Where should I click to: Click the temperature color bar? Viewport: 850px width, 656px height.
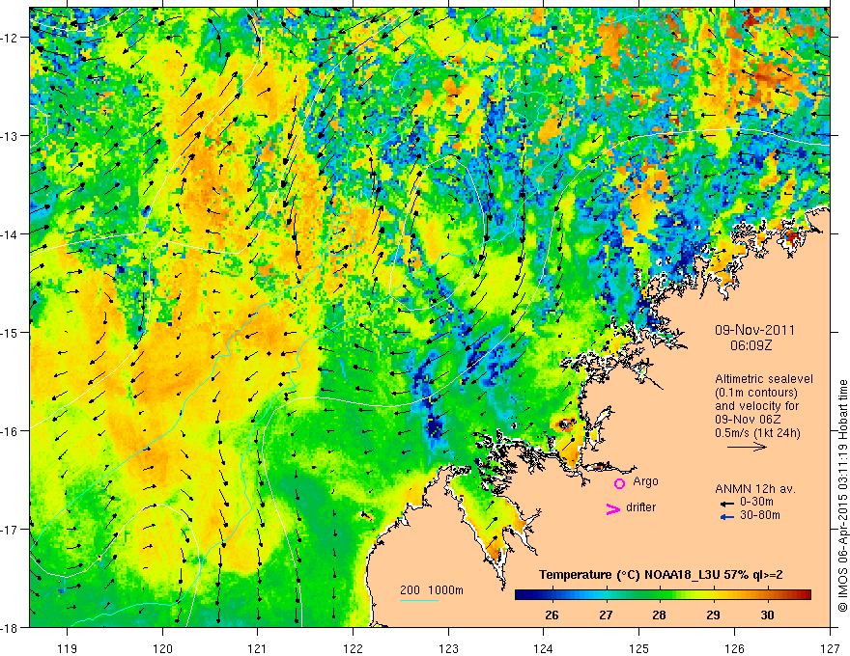663,594
